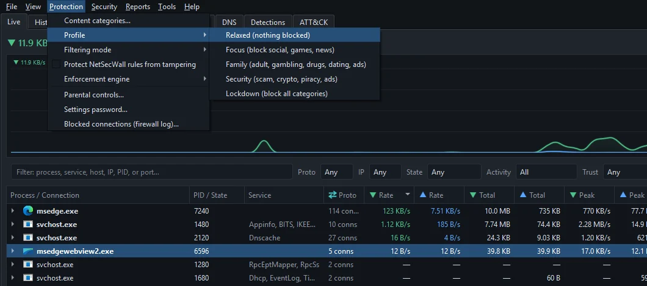The width and height of the screenshot is (647, 286).
Task: Sort by Service column header
Action: click(x=284, y=195)
